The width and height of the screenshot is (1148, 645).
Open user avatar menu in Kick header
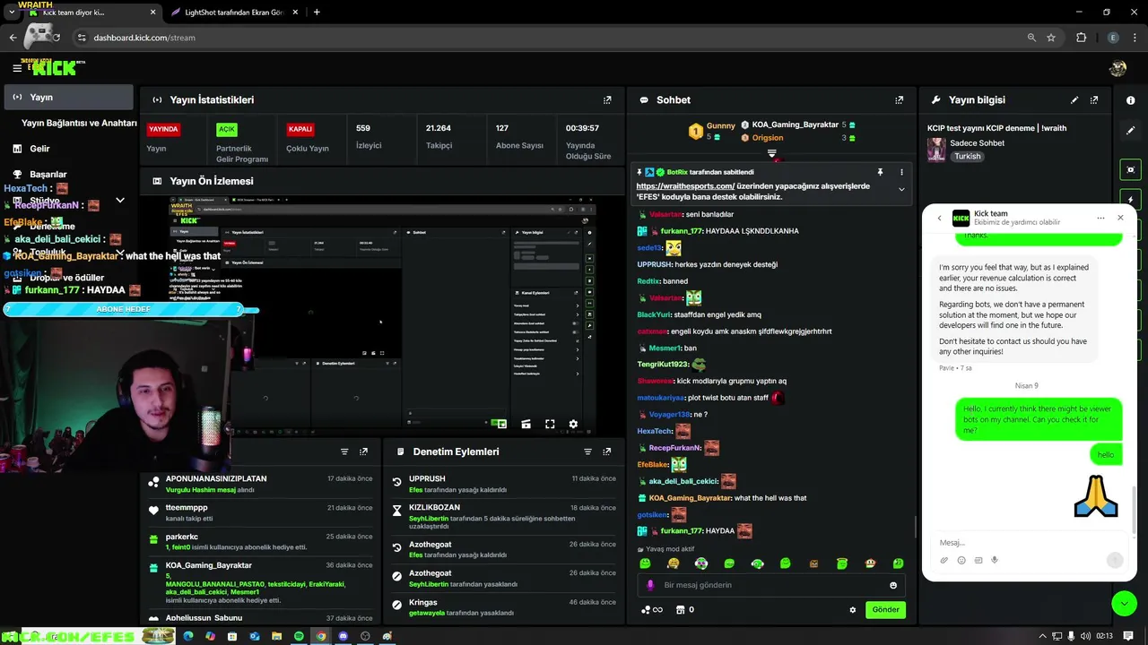[x=1118, y=68]
